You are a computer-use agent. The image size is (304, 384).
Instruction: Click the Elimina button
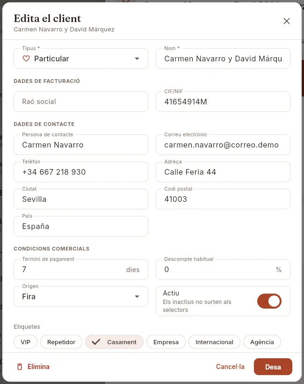(x=33, y=367)
